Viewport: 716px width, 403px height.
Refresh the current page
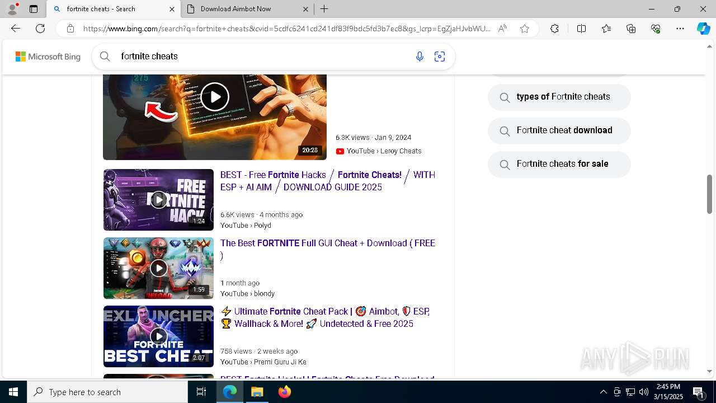click(40, 29)
